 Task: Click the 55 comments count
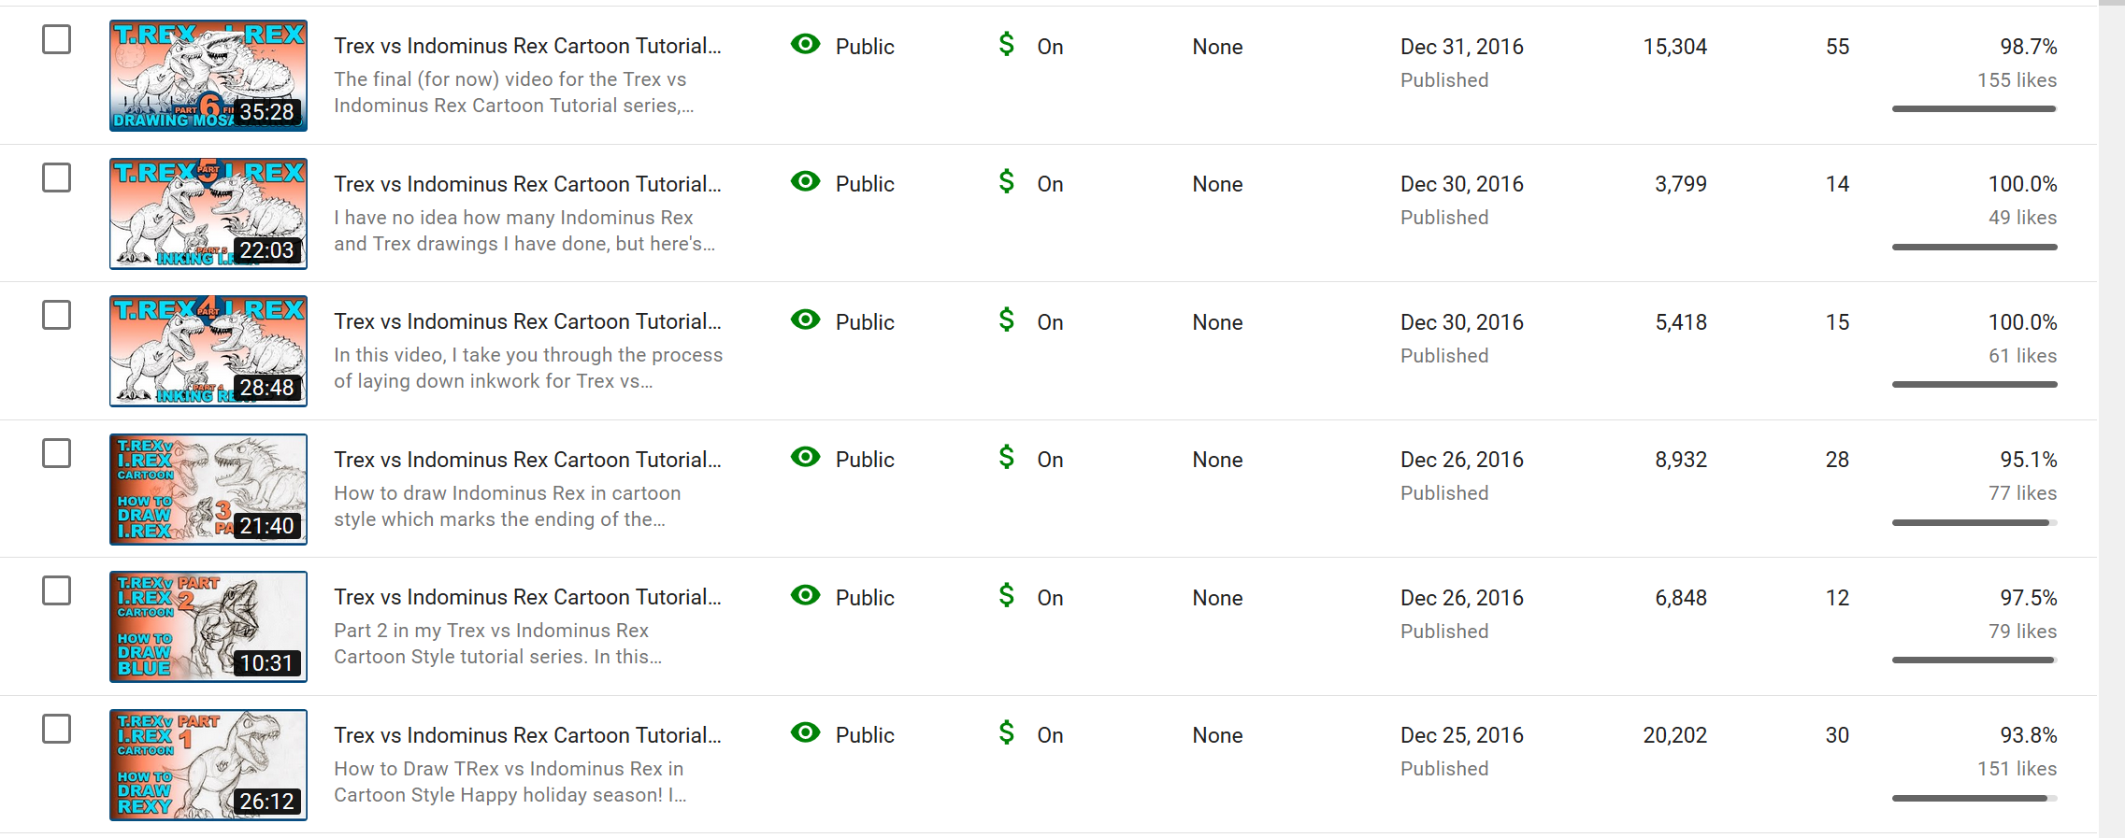[x=1837, y=47]
